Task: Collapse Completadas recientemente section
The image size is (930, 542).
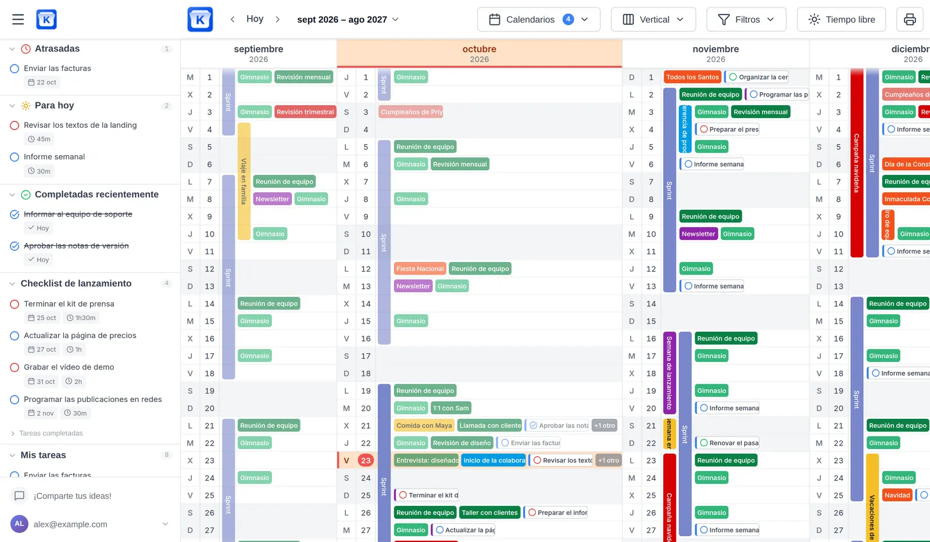Action: (12, 195)
